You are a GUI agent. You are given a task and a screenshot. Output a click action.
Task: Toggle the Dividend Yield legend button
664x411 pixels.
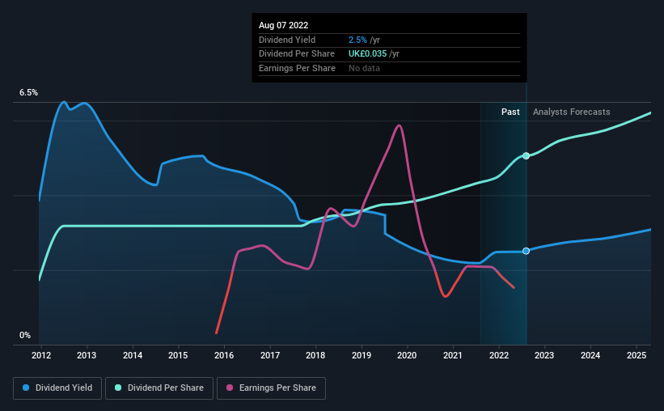57,388
